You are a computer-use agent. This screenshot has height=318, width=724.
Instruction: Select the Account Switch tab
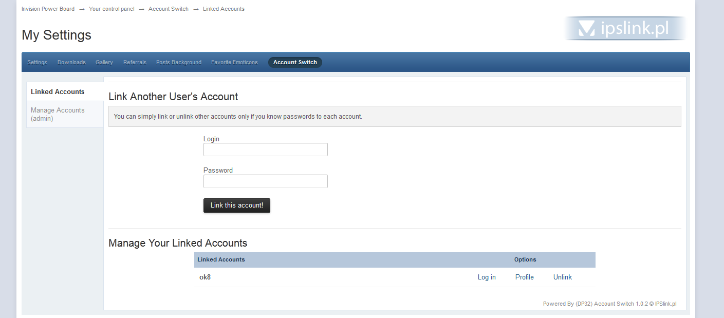pyautogui.click(x=295, y=62)
